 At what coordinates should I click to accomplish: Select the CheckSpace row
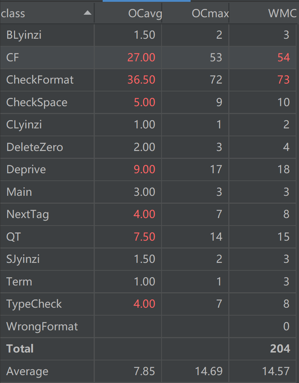pyautogui.click(x=37, y=102)
